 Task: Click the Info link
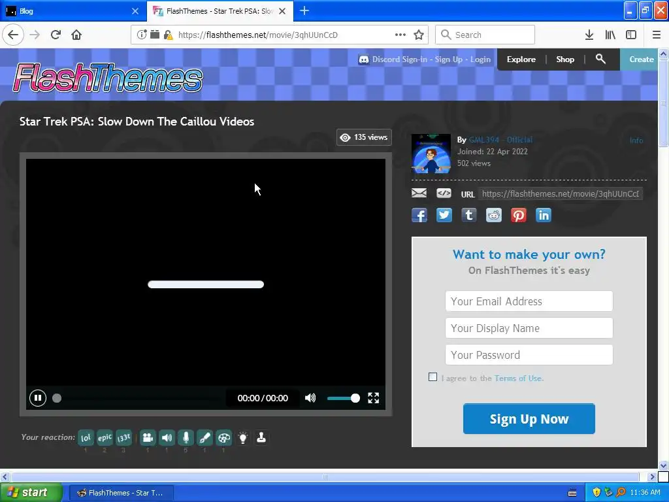click(x=636, y=141)
